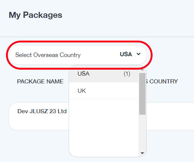Choose USA from the country list
The height and width of the screenshot is (162, 194).
104,74
